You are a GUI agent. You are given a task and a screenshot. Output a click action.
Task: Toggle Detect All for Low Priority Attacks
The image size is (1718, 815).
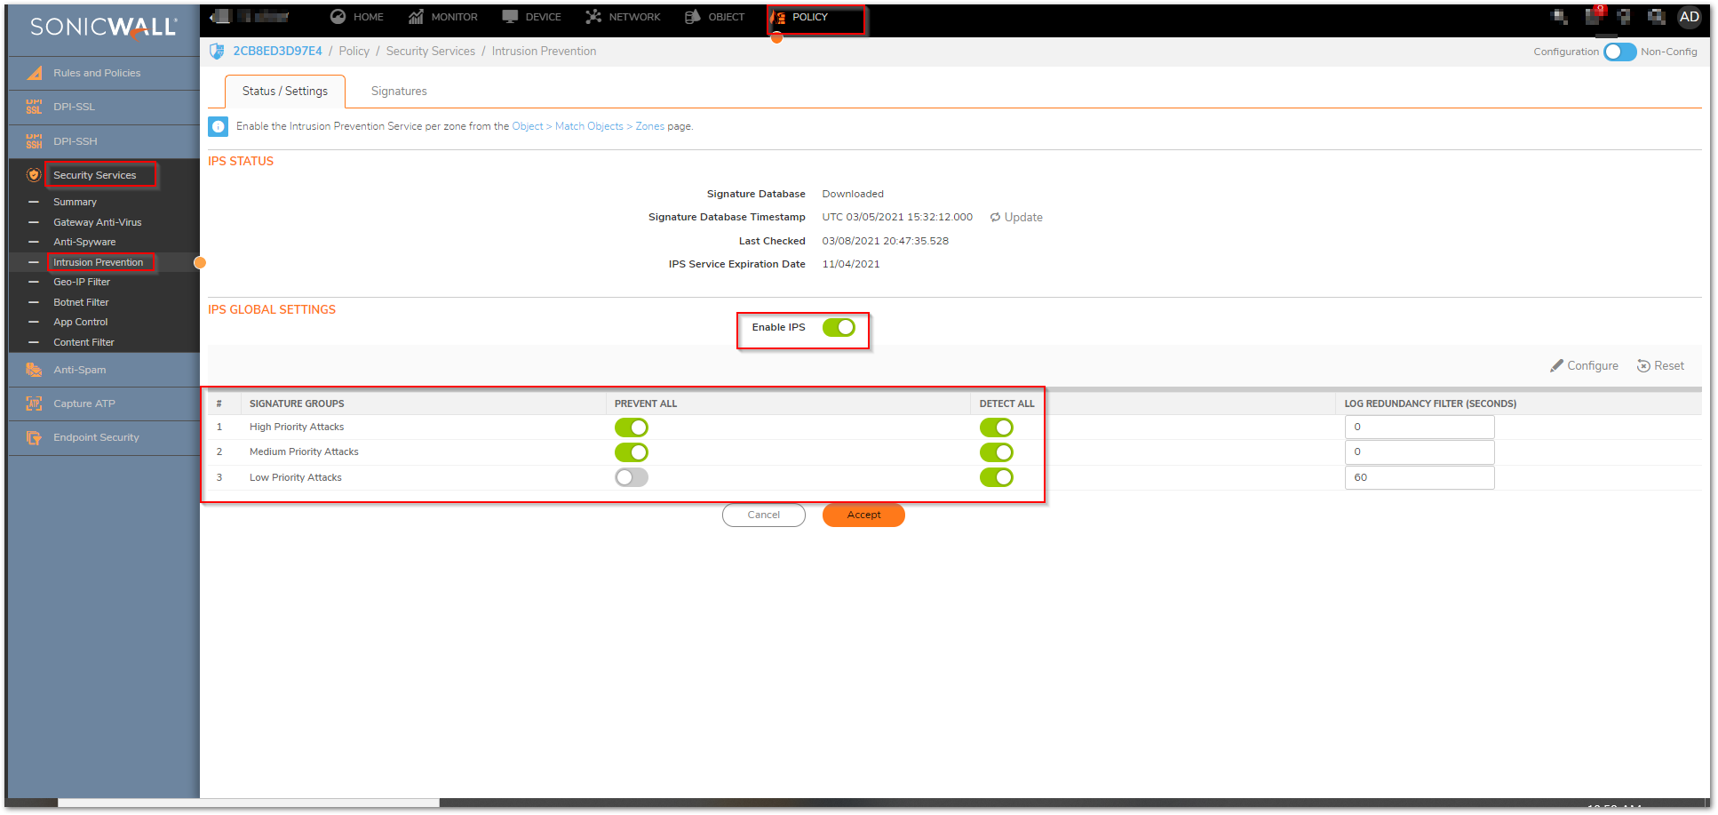997,477
